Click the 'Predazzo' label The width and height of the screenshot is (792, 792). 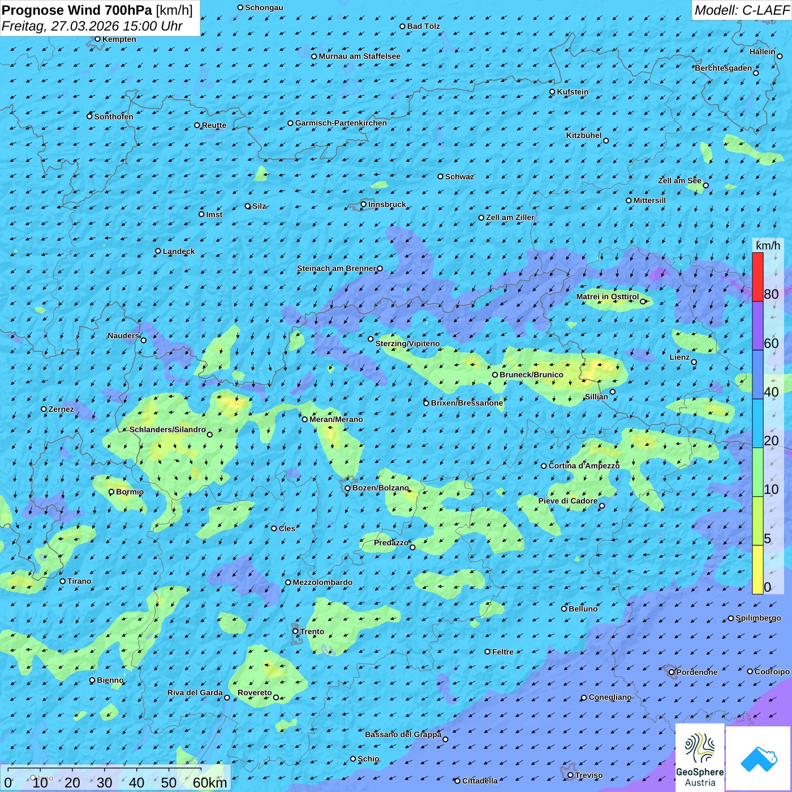point(391,543)
